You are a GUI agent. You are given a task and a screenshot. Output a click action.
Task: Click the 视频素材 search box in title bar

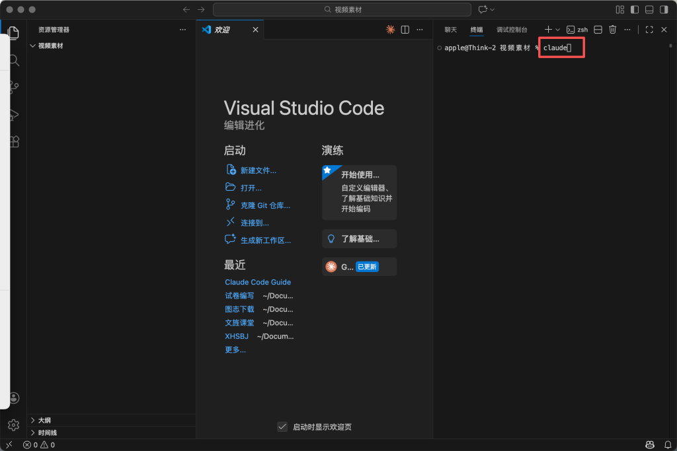pyautogui.click(x=342, y=10)
